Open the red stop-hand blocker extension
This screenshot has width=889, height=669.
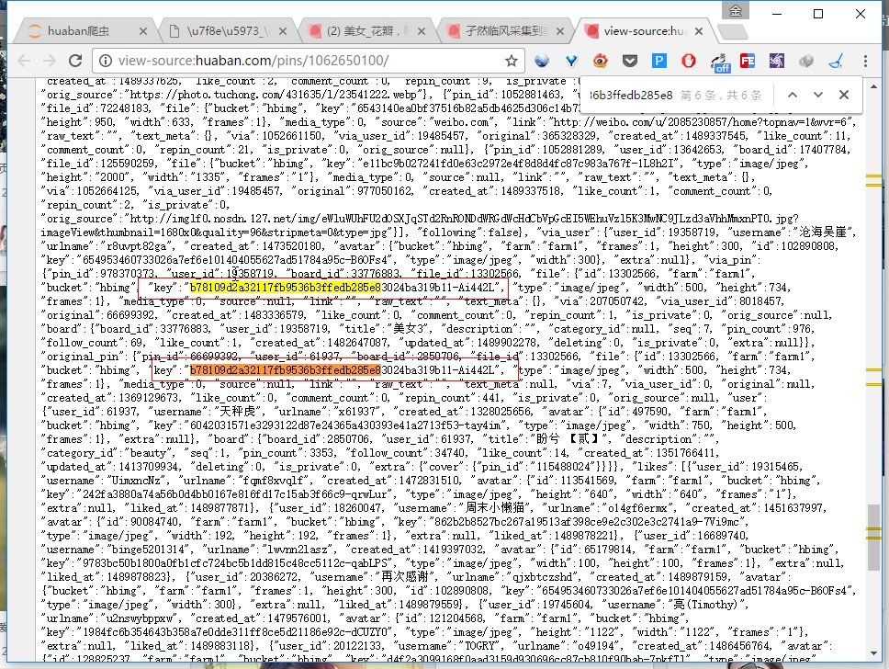pyautogui.click(x=688, y=62)
